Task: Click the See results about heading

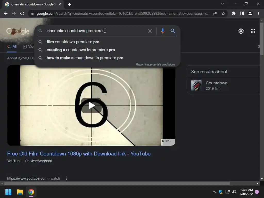Action: pyautogui.click(x=209, y=72)
